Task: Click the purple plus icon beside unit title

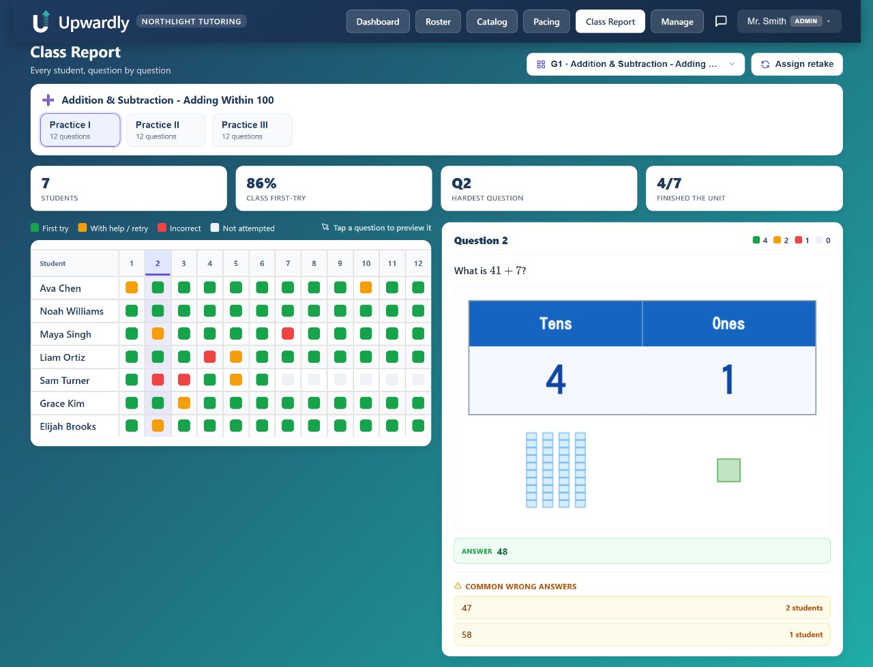Action: [x=48, y=100]
